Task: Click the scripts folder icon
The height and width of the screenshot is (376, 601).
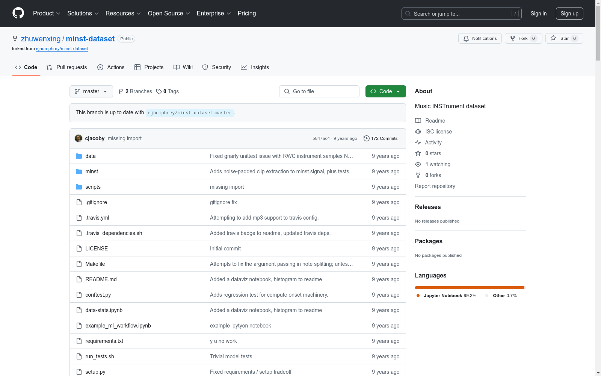Action: point(79,187)
